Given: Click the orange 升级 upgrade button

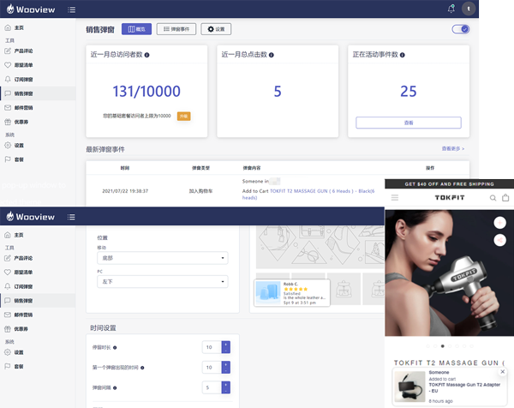Looking at the screenshot, I should (x=184, y=116).
